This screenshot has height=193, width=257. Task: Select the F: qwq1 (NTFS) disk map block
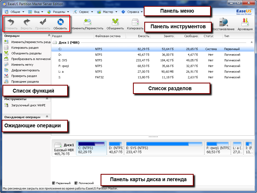218,148
